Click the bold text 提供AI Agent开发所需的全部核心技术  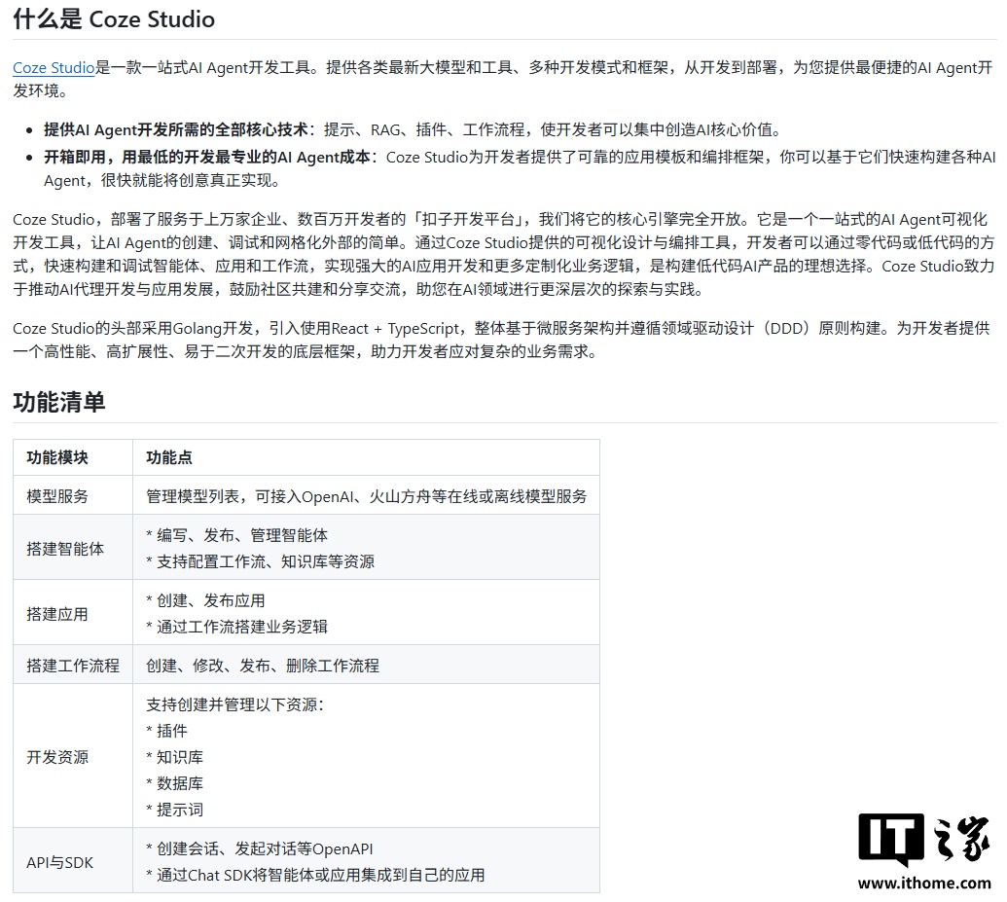pos(176,129)
